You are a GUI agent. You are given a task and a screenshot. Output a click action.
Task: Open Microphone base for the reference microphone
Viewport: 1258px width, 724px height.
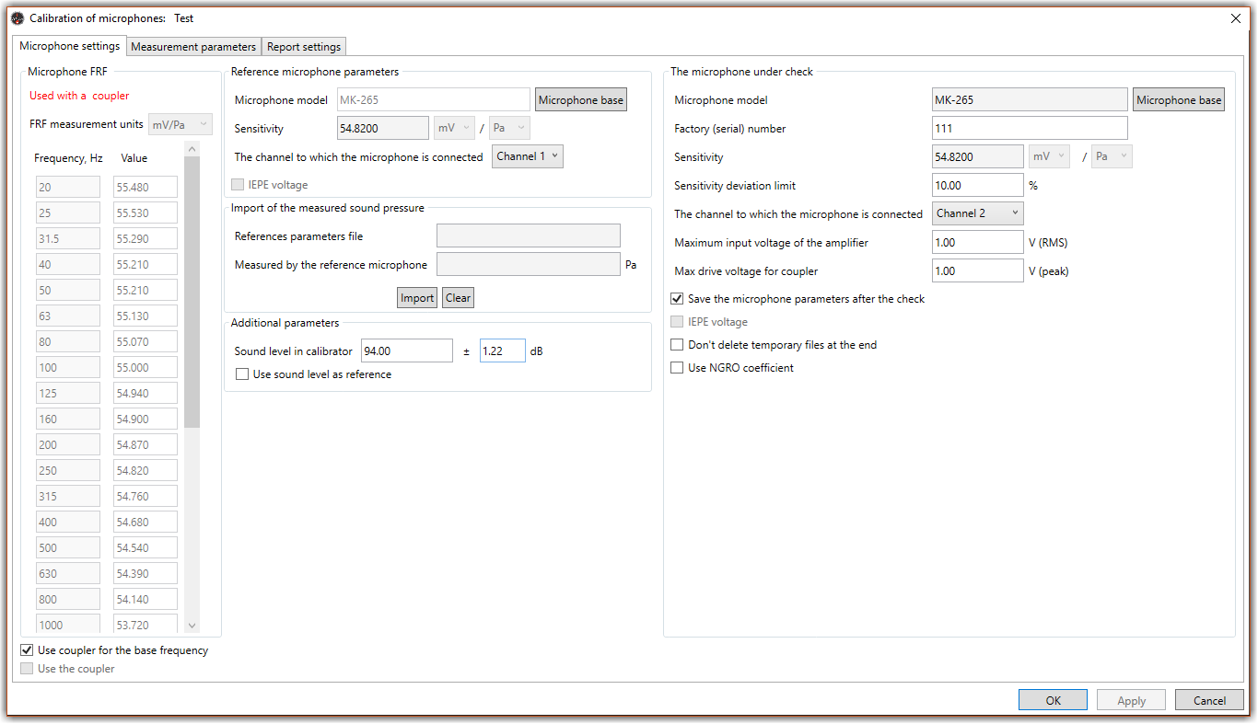(580, 100)
